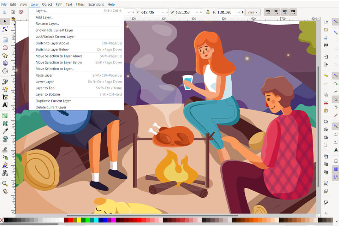Select the Star and polygon tool

click(x=5, y=55)
